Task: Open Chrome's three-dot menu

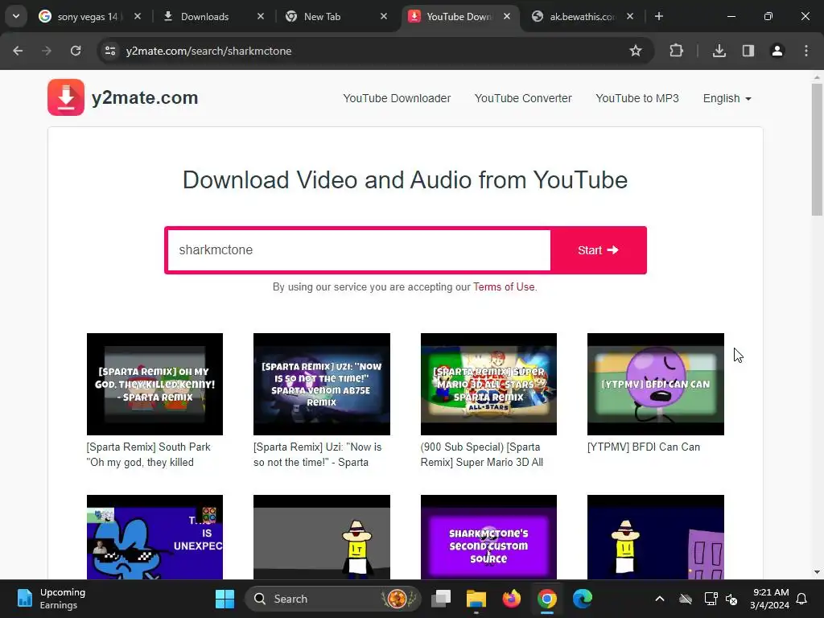Action: click(x=805, y=51)
